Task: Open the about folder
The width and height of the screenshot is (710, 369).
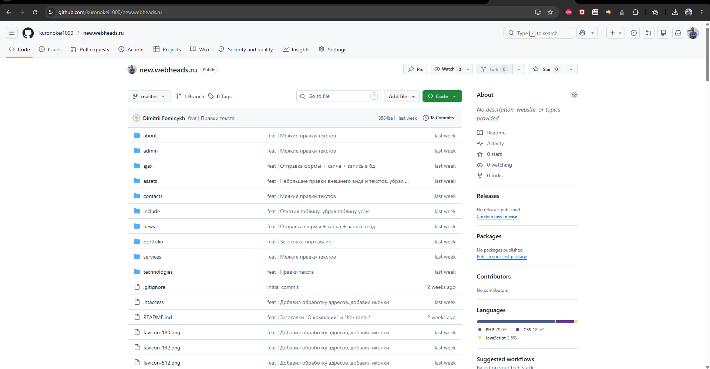Action: 150,136
